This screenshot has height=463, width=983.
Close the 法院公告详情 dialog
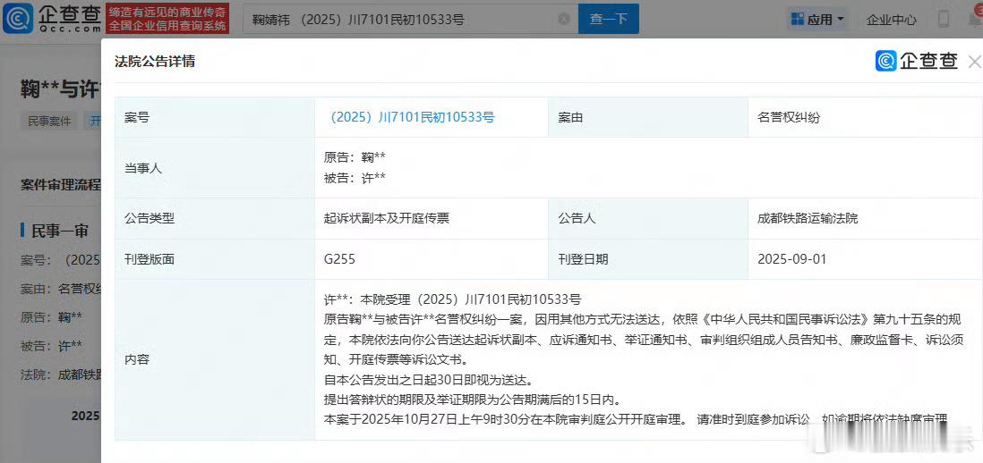click(x=975, y=62)
